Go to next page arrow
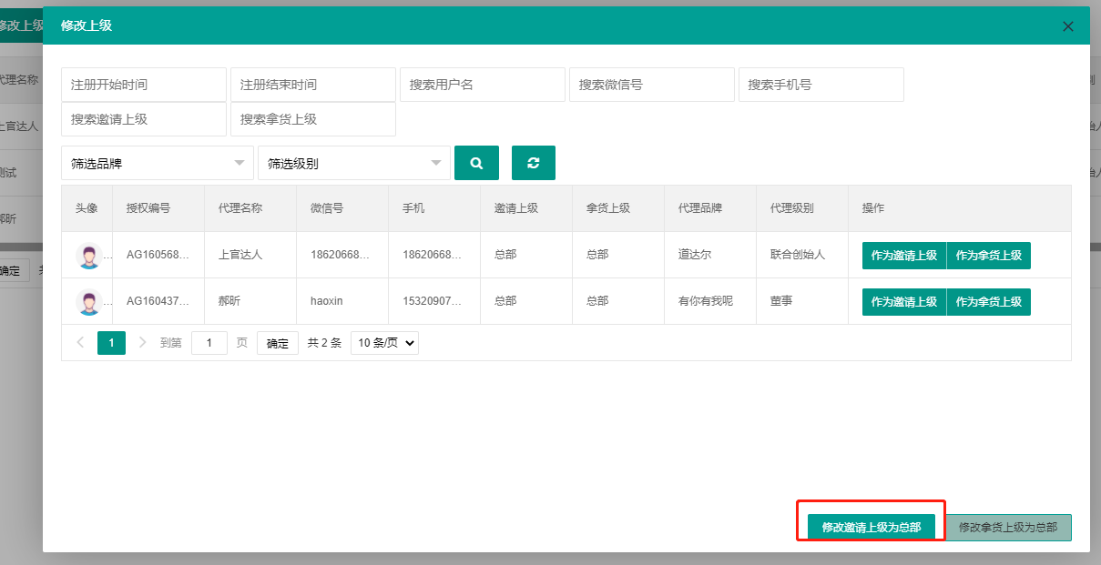 click(142, 343)
